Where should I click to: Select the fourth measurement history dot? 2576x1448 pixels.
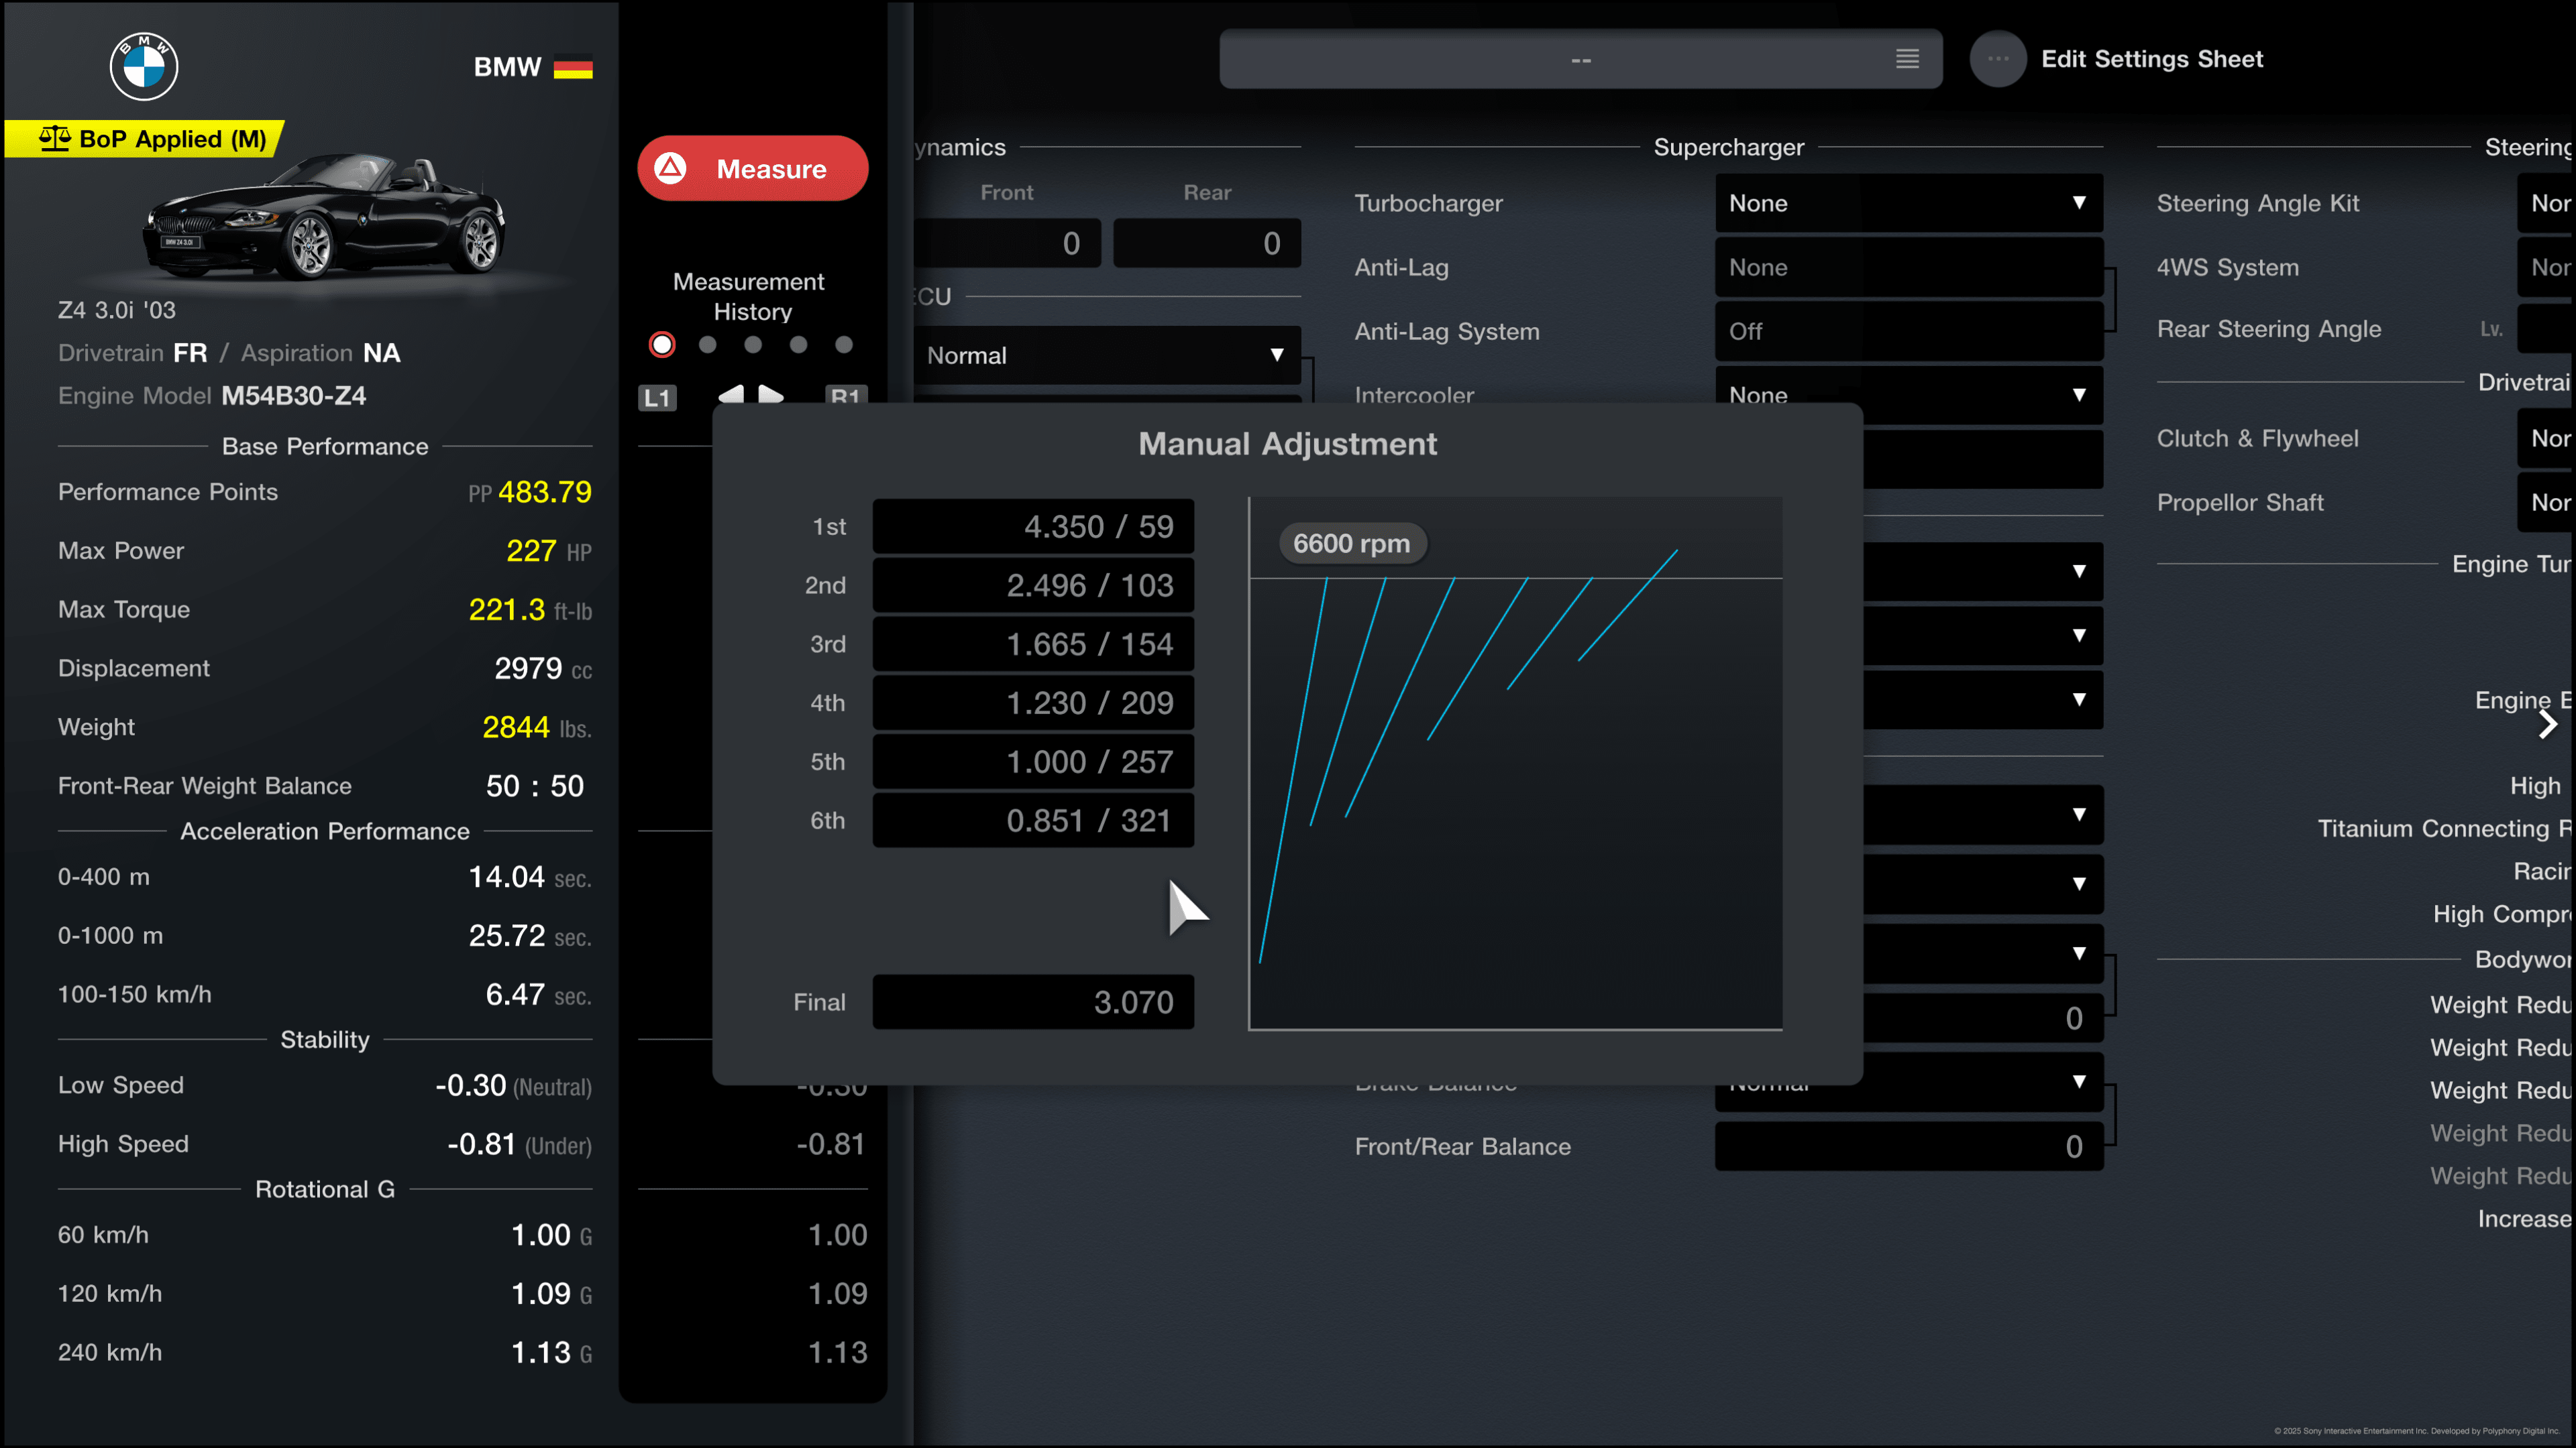tap(798, 344)
